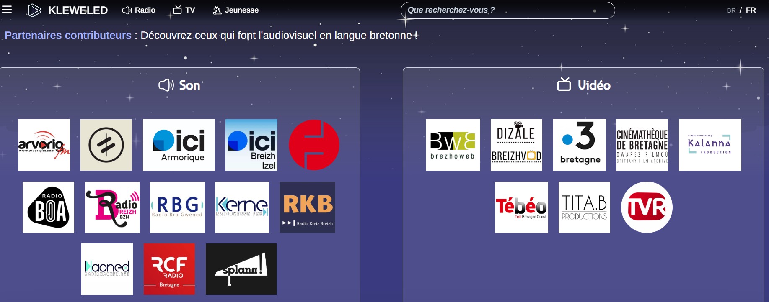Open the hamburger menu

click(x=7, y=10)
